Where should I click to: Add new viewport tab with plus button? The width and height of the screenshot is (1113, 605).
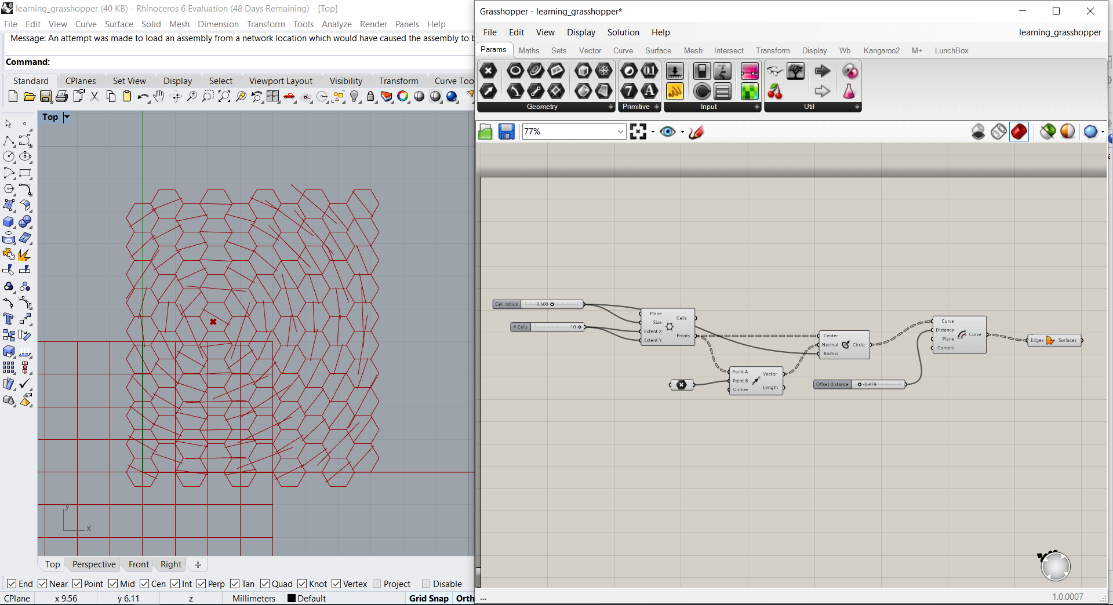click(198, 564)
